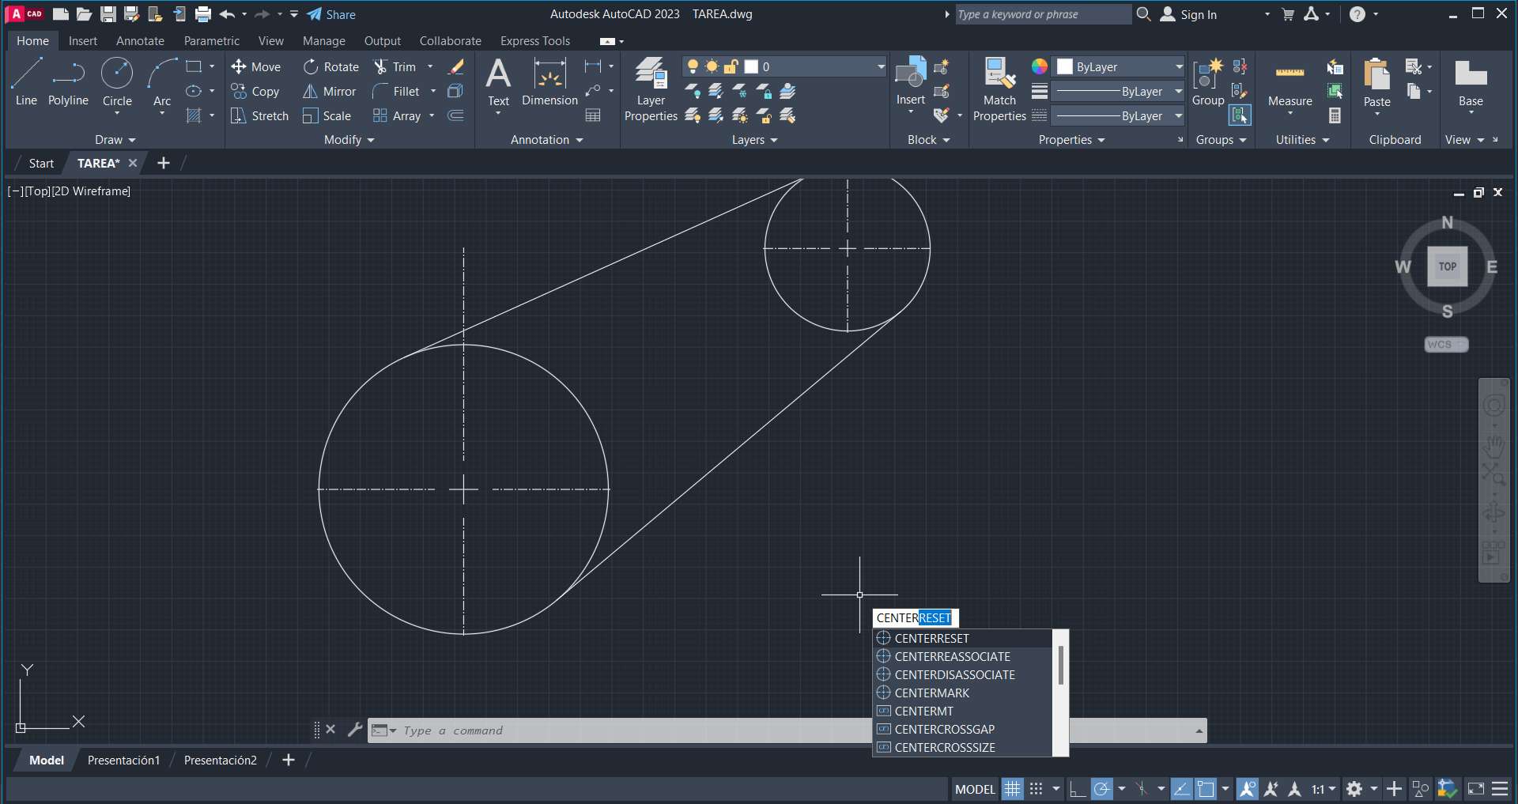Select the Stretch tool
The image size is (1518, 804).
[260, 116]
